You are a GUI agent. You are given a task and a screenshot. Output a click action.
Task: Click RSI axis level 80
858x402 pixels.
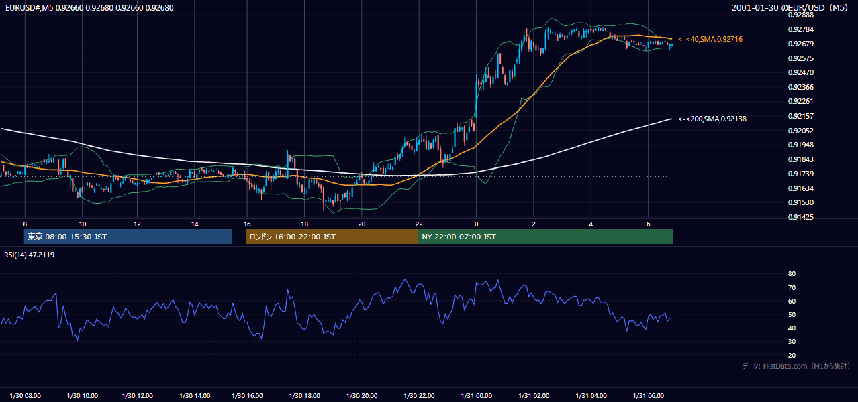point(792,274)
